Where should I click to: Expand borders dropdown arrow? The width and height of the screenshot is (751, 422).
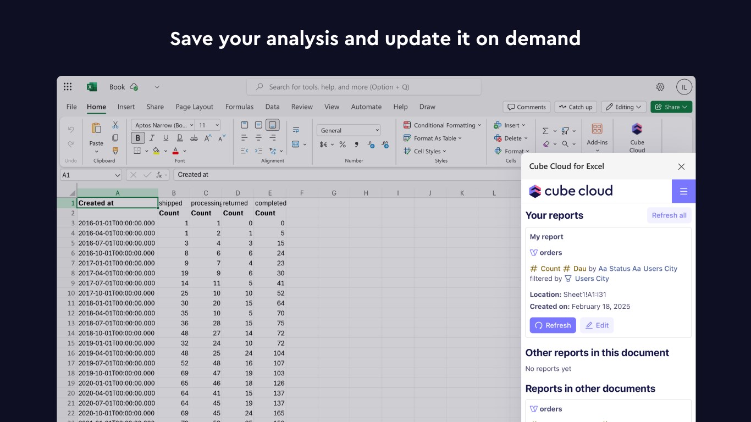pos(147,151)
